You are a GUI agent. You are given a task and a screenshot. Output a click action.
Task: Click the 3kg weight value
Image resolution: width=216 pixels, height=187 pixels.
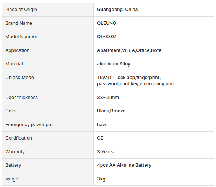pos(101,179)
